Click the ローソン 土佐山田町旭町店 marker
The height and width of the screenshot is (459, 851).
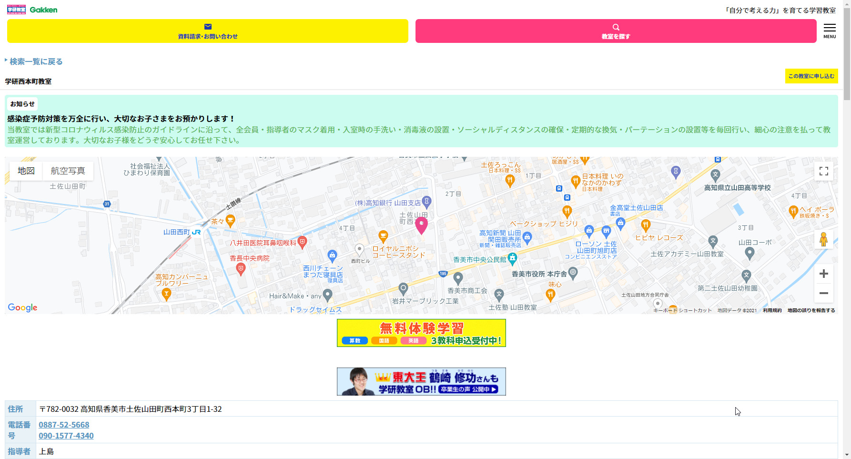(x=606, y=232)
